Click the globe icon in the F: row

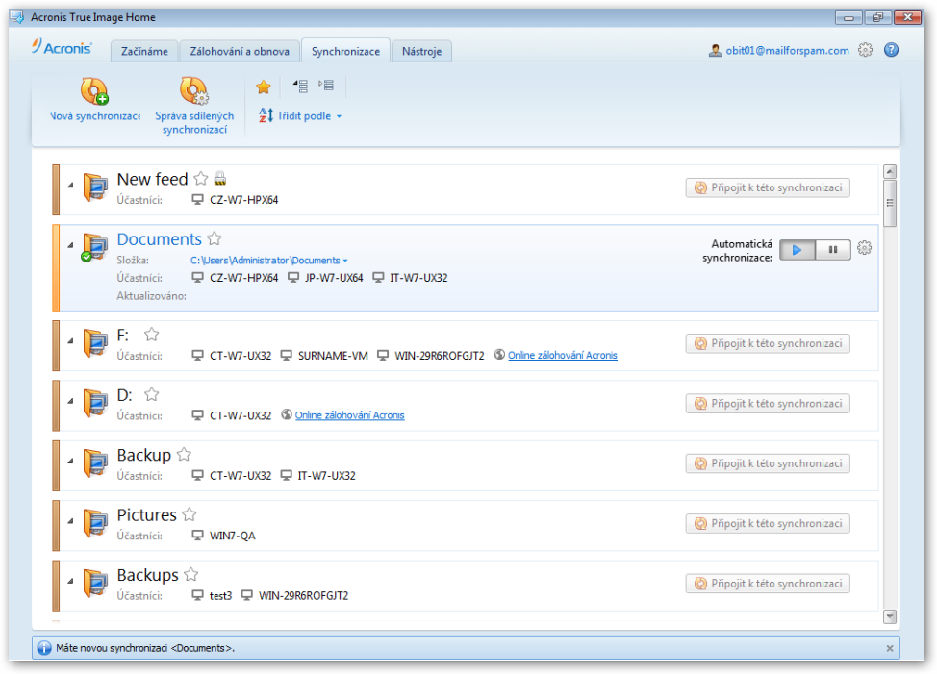click(499, 355)
